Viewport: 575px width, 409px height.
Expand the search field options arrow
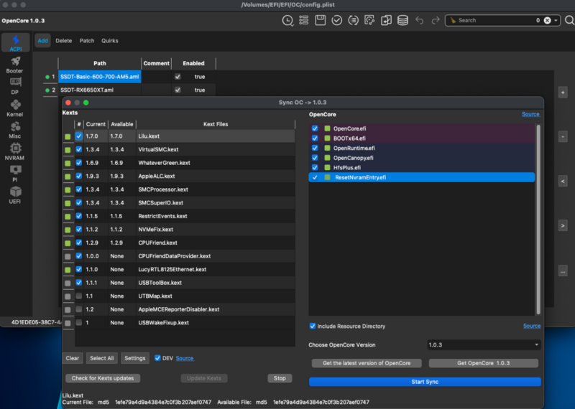click(557, 20)
